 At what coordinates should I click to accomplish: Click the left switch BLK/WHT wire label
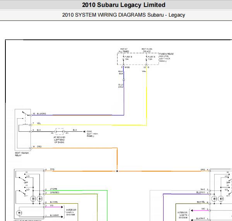(x=54, y=215)
